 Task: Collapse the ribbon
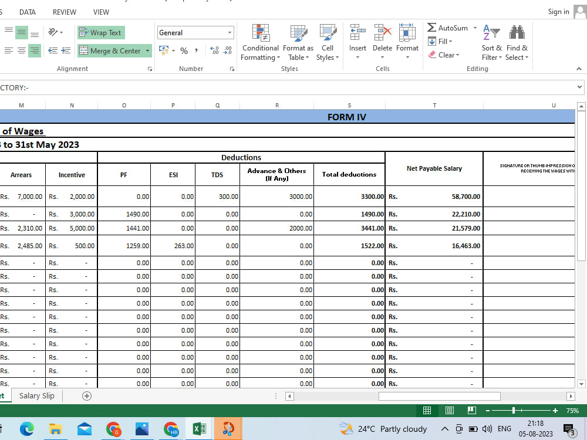point(579,69)
